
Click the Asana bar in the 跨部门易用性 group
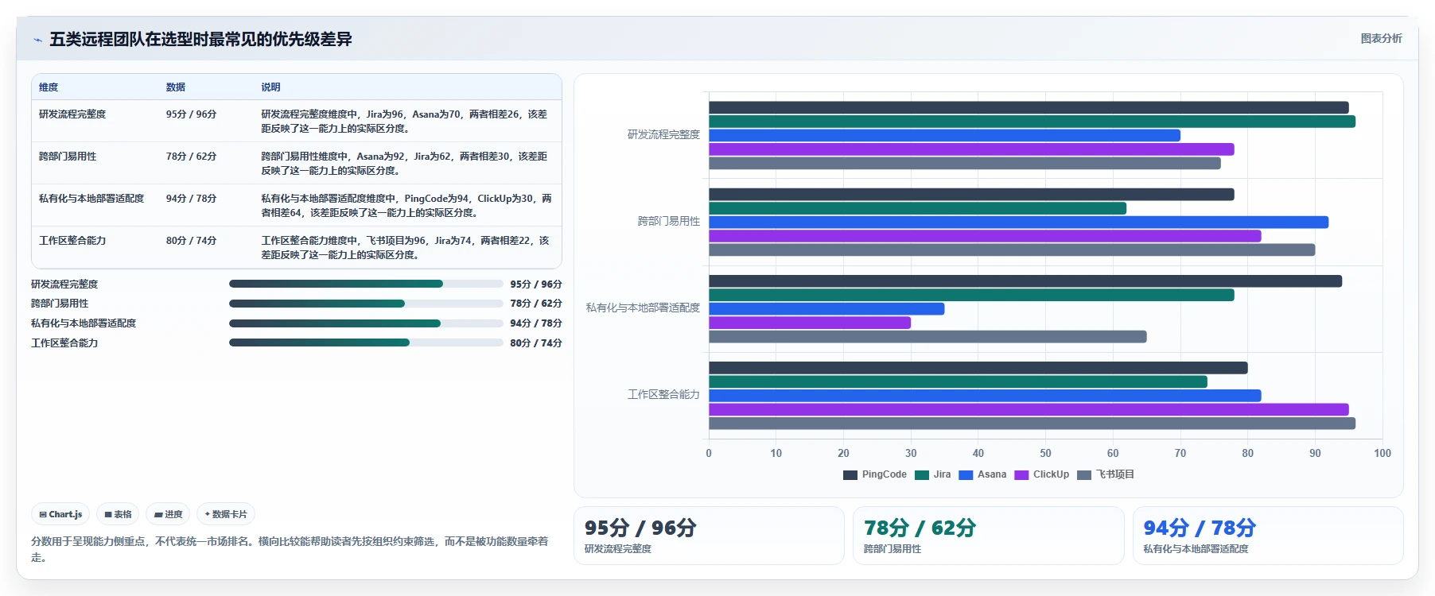coord(1018,223)
